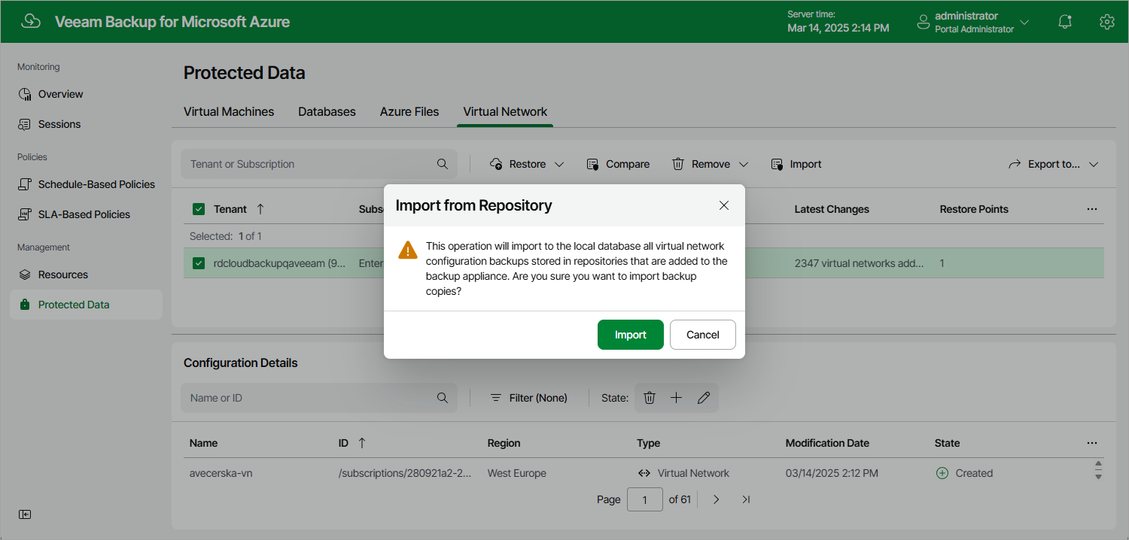Toggle the select-all Tenant header checkbox

(199, 209)
